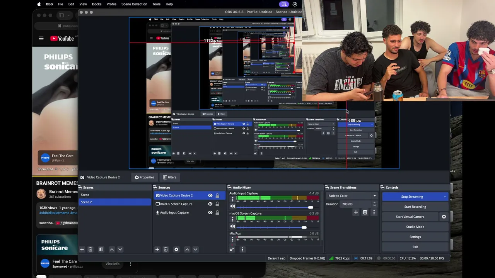Open Properties for the selected source
Image resolution: width=495 pixels, height=278 pixels.
[144, 177]
